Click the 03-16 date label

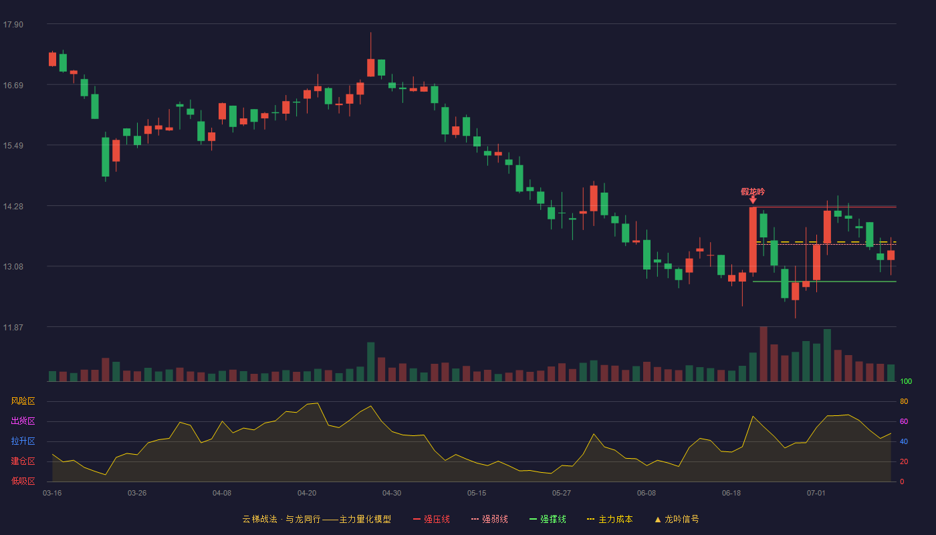click(x=52, y=493)
